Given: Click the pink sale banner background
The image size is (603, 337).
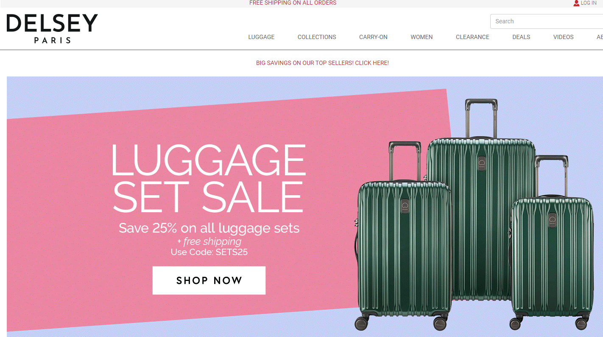Looking at the screenshot, I should click(x=64, y=212).
